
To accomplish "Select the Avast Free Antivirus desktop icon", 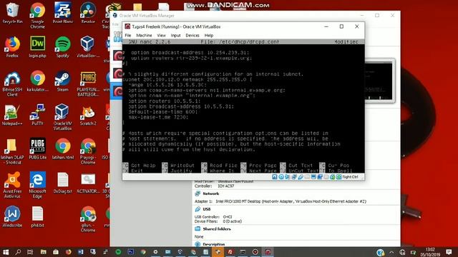I will tap(12, 185).
